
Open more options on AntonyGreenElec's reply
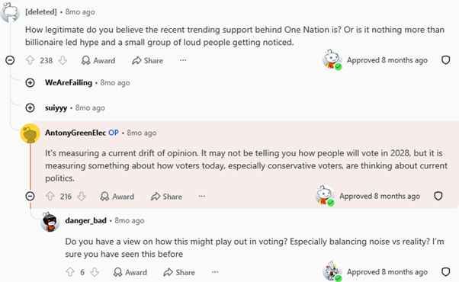click(202, 197)
